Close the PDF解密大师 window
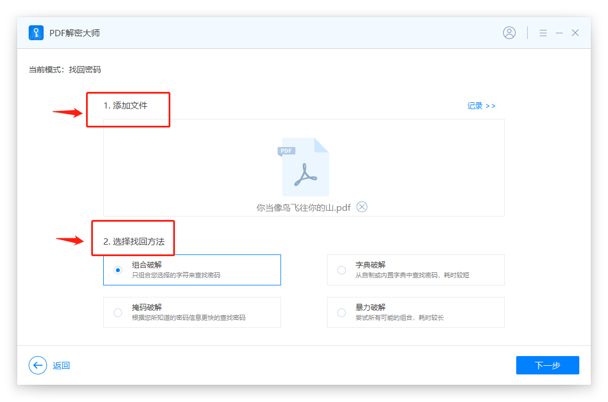Viewport: 608px width, 402px height. (x=575, y=33)
